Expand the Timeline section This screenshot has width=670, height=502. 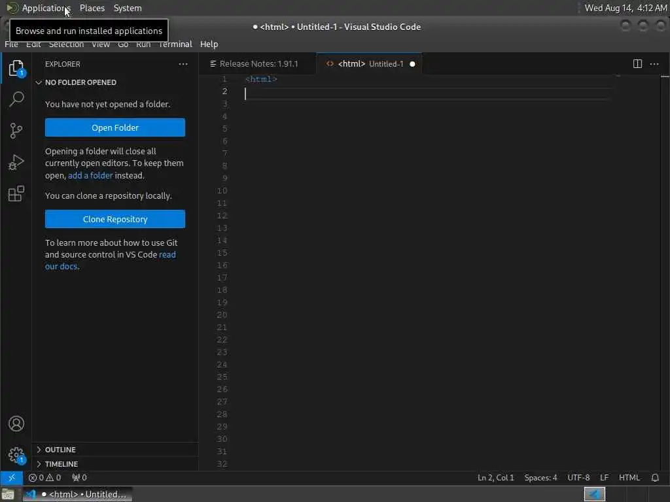61,464
